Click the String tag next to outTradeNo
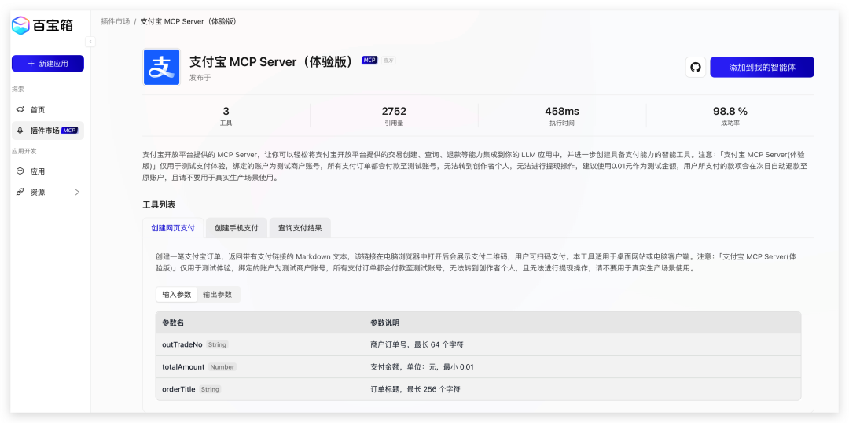Screen dimensions: 849x423 (x=217, y=344)
